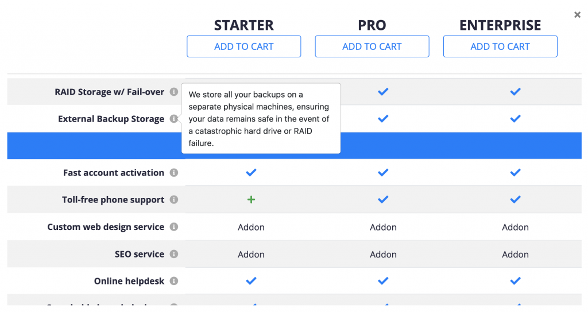The image size is (588, 312).
Task: Close the plan comparison popup
Action: coord(577,15)
